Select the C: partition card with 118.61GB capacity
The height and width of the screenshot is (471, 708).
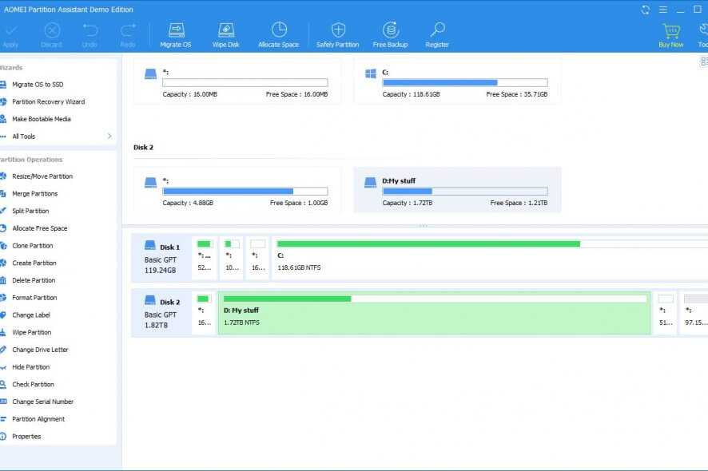coord(457,81)
